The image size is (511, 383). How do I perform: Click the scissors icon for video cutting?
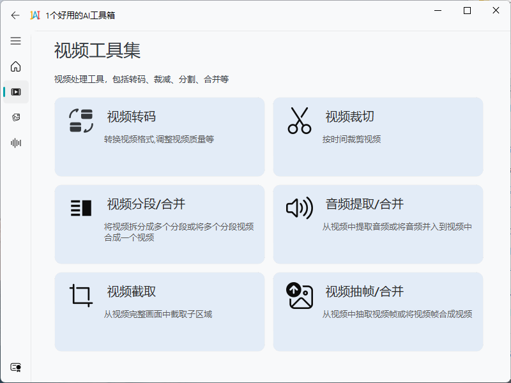pos(300,121)
